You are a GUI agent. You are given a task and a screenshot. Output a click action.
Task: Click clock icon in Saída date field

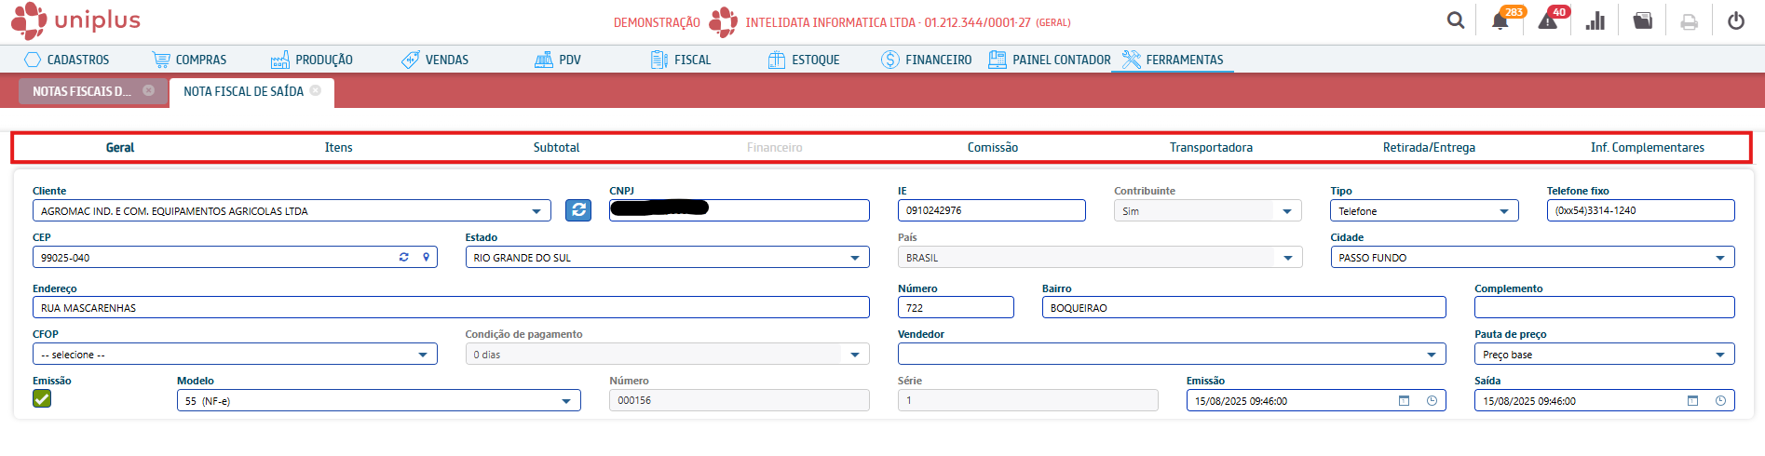tap(1720, 401)
